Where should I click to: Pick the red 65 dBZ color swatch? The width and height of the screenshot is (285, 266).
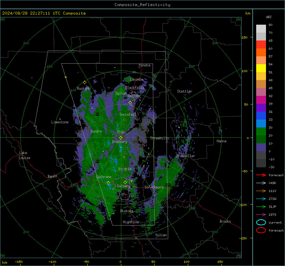click(261, 44)
